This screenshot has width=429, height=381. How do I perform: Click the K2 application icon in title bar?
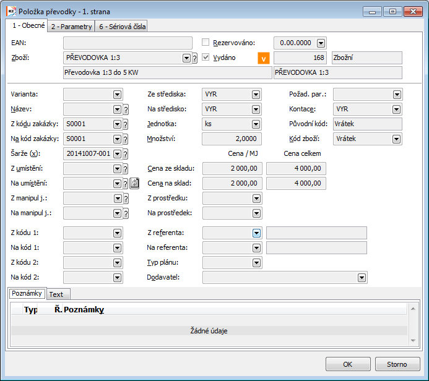(x=11, y=12)
